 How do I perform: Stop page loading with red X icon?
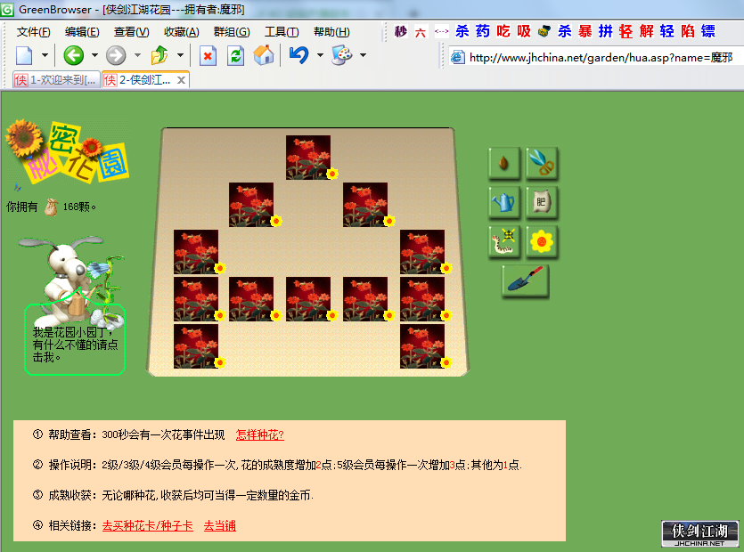point(208,56)
